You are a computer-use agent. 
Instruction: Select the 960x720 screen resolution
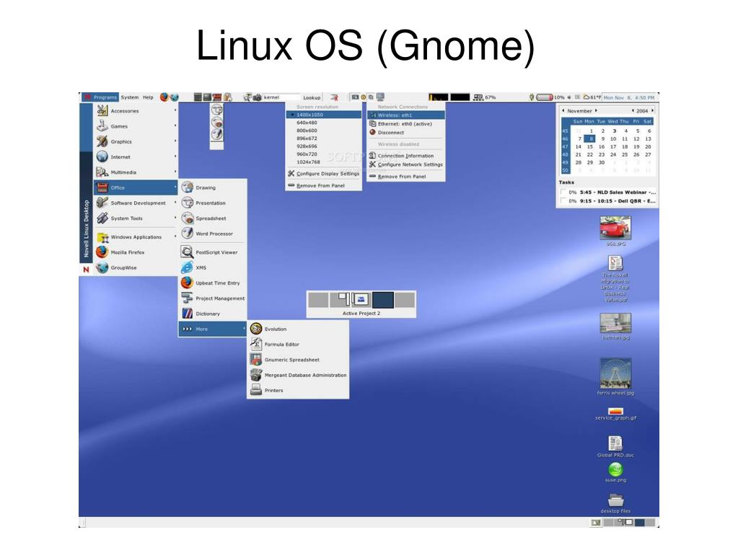[324, 154]
